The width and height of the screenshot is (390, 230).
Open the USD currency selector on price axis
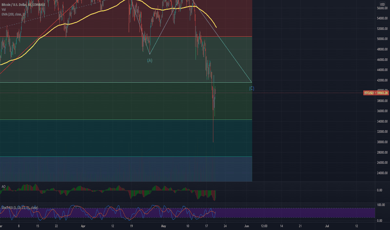382,4
